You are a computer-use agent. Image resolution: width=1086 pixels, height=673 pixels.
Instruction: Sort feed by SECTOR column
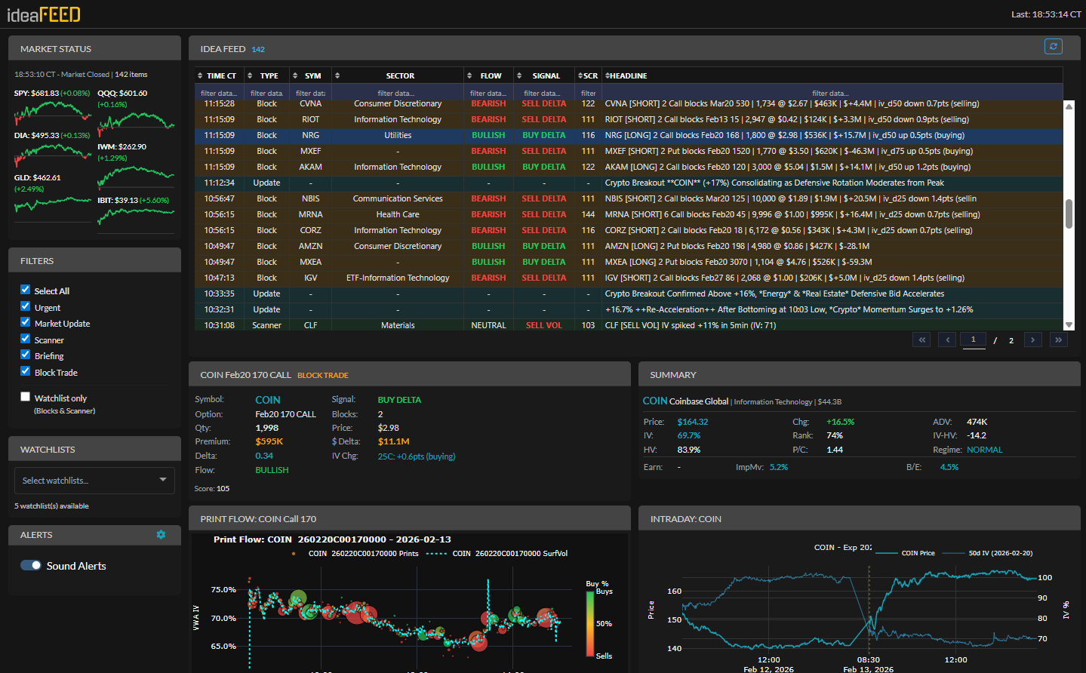[400, 76]
